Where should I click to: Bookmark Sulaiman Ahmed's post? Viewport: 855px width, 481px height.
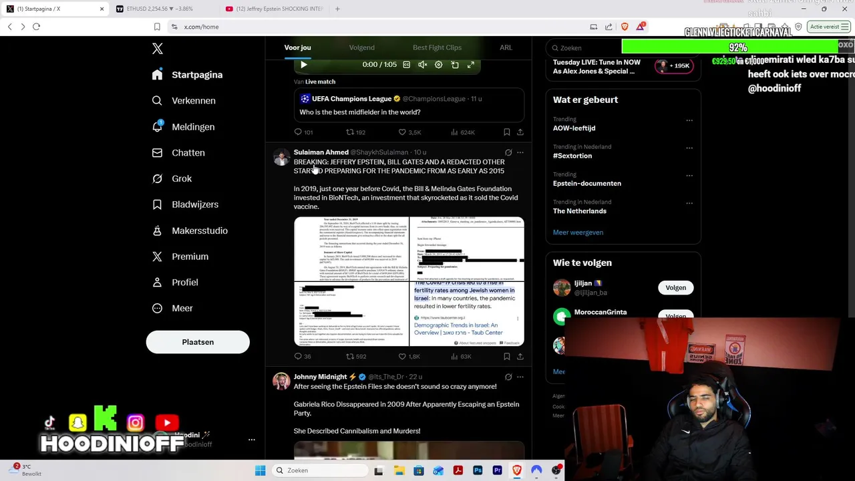[x=507, y=357]
